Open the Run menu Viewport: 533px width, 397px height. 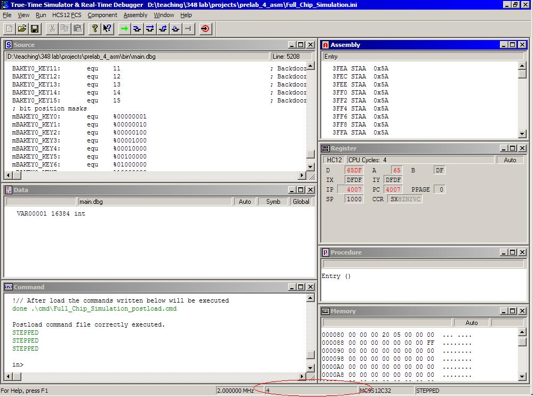coord(41,15)
